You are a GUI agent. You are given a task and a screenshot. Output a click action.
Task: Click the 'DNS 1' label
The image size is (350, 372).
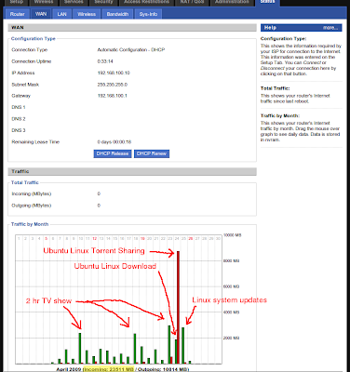tap(19, 107)
